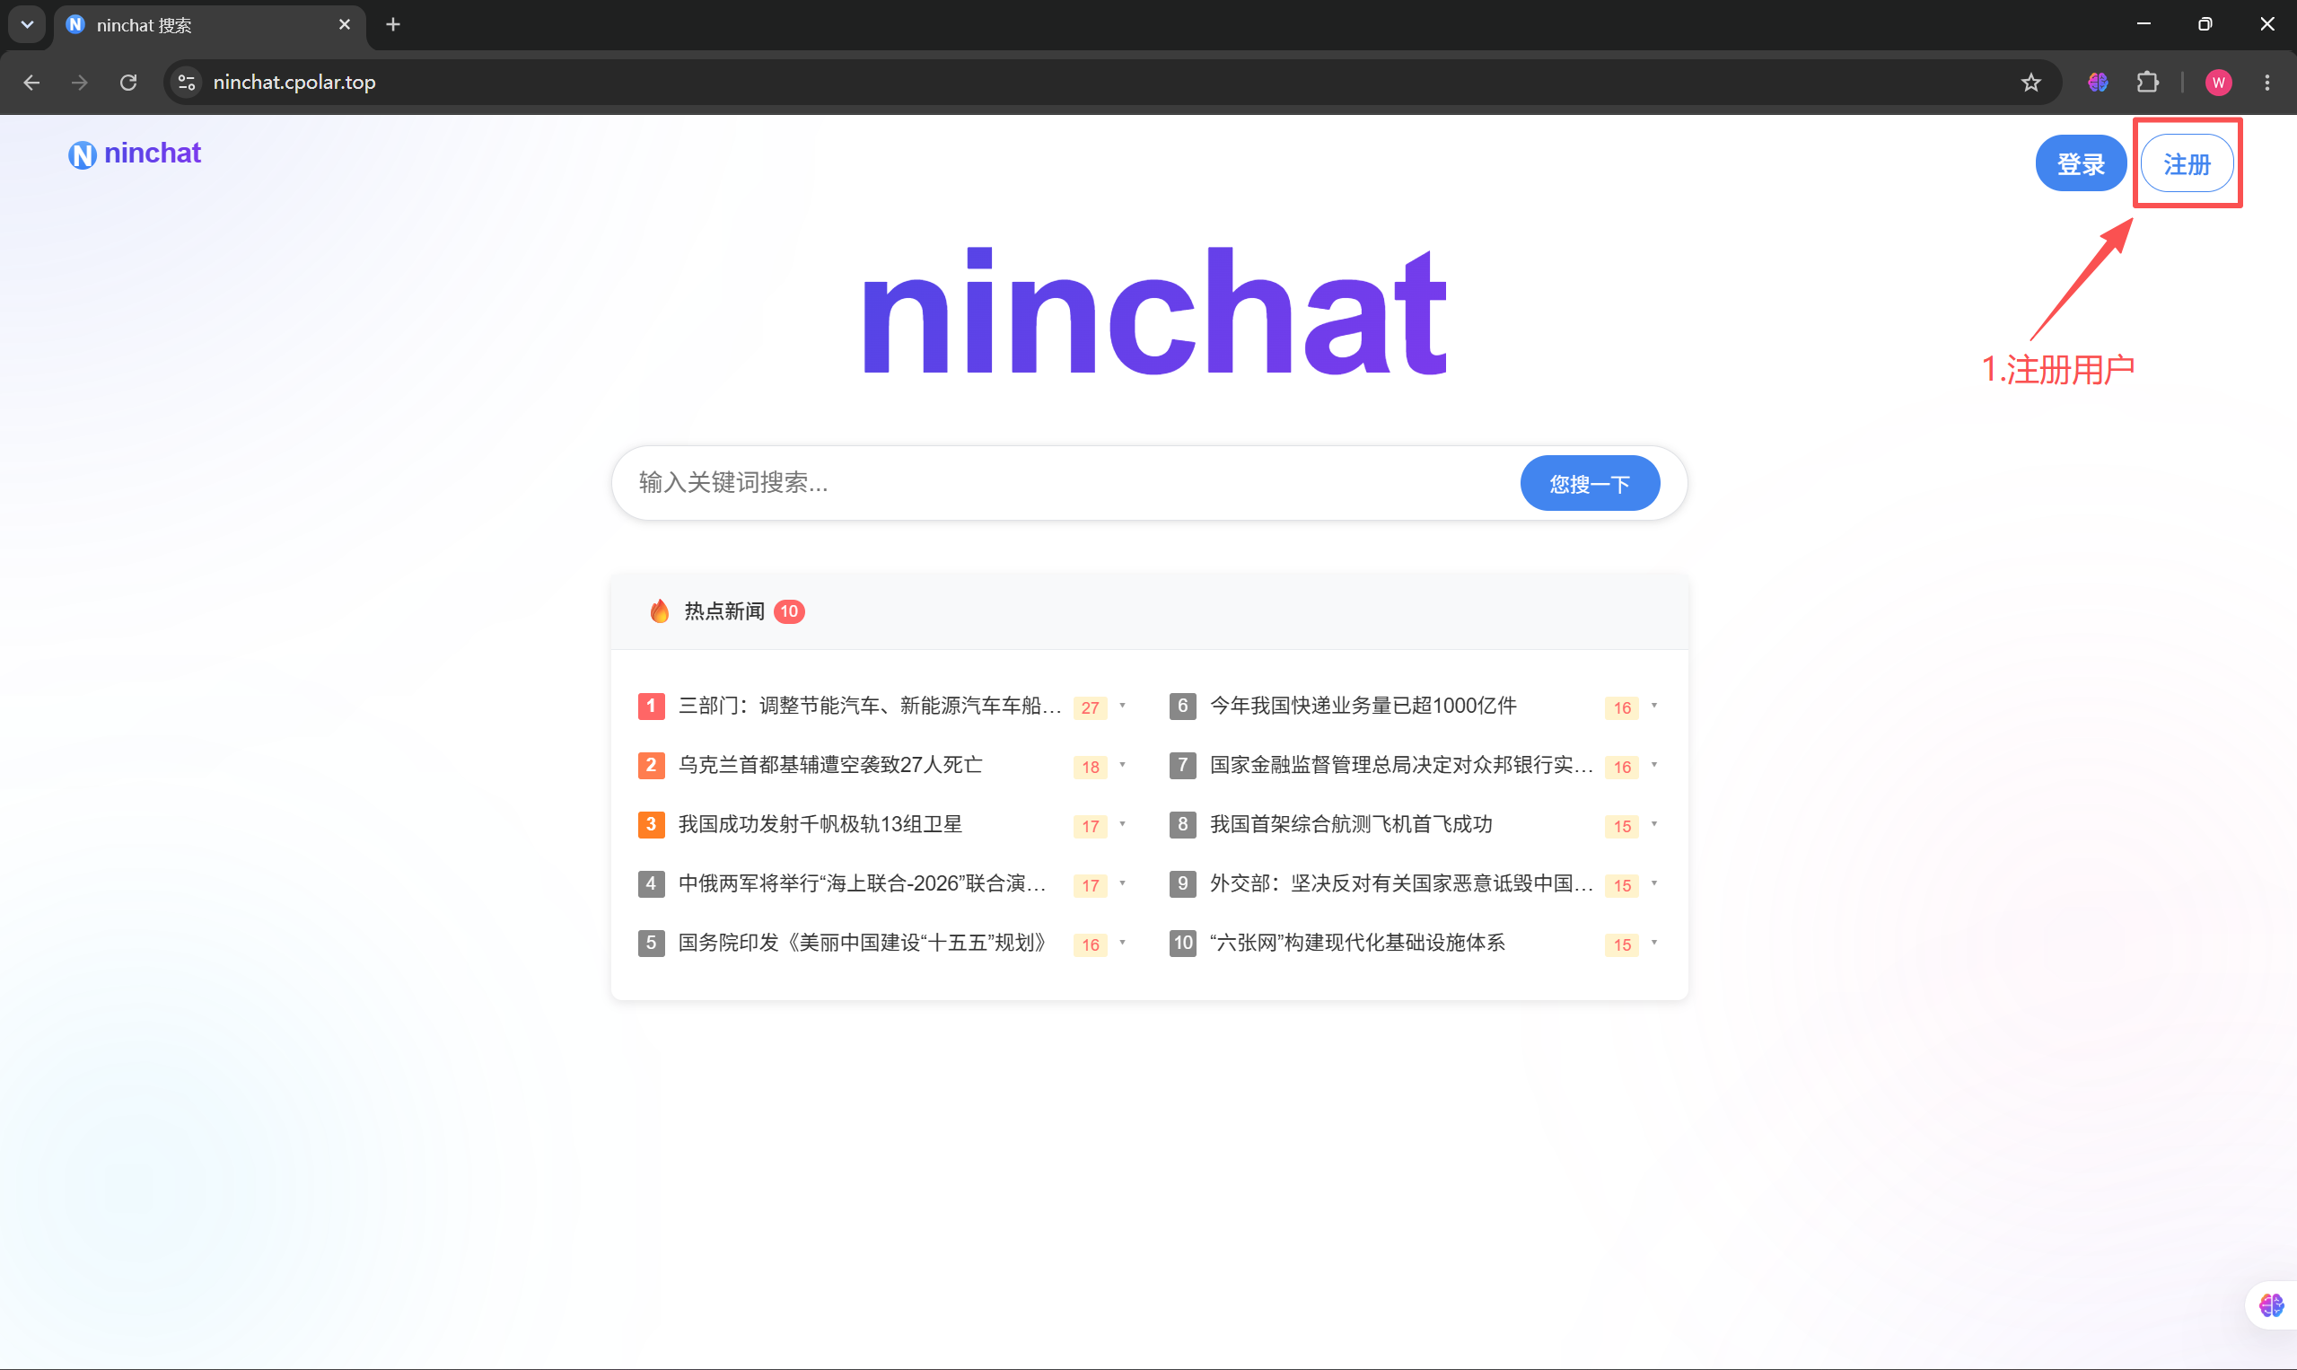The width and height of the screenshot is (2297, 1370).
Task: Select the ninchat 搜索 tab
Action: tap(210, 25)
